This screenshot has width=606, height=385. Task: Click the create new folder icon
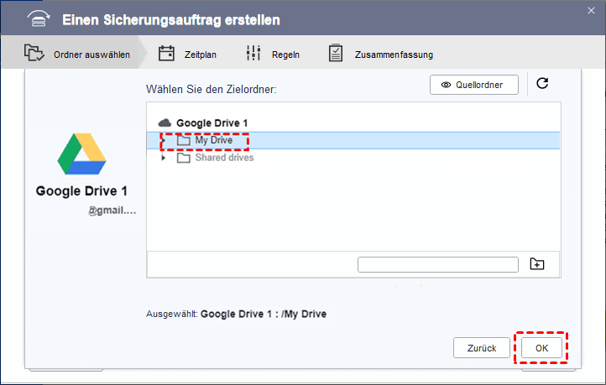[537, 264]
